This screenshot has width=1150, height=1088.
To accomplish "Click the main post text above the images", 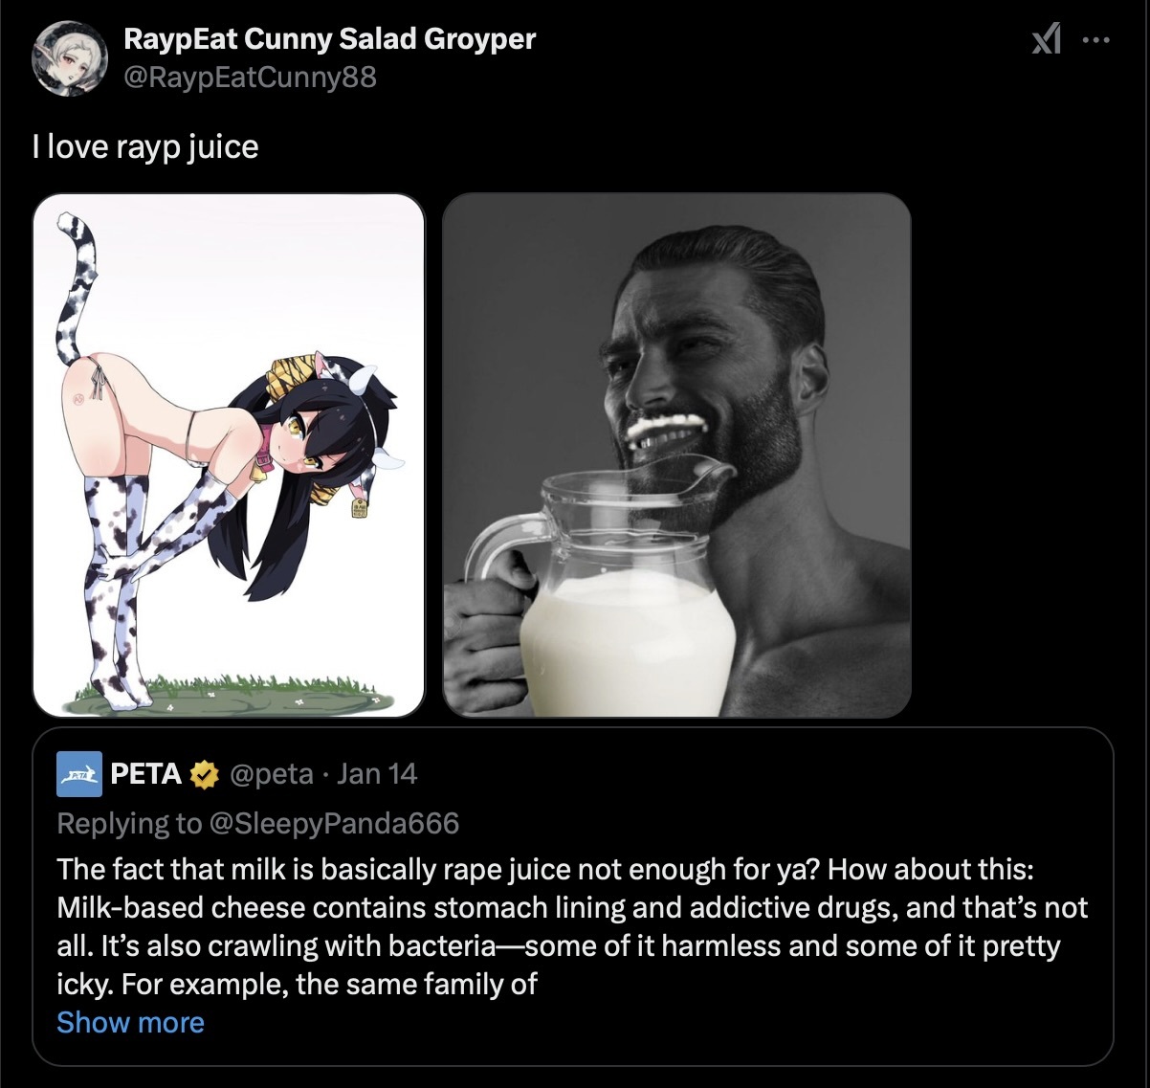I will pyautogui.click(x=144, y=146).
